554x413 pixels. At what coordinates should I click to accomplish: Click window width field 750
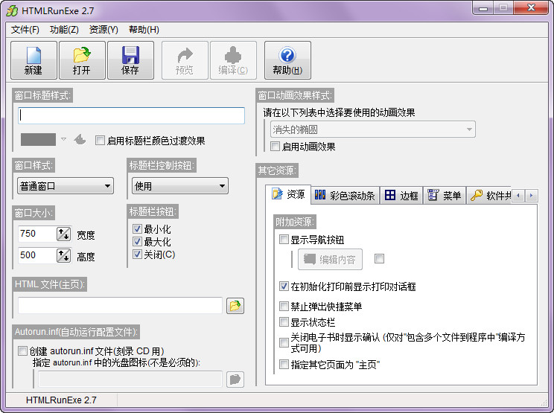tap(37, 234)
